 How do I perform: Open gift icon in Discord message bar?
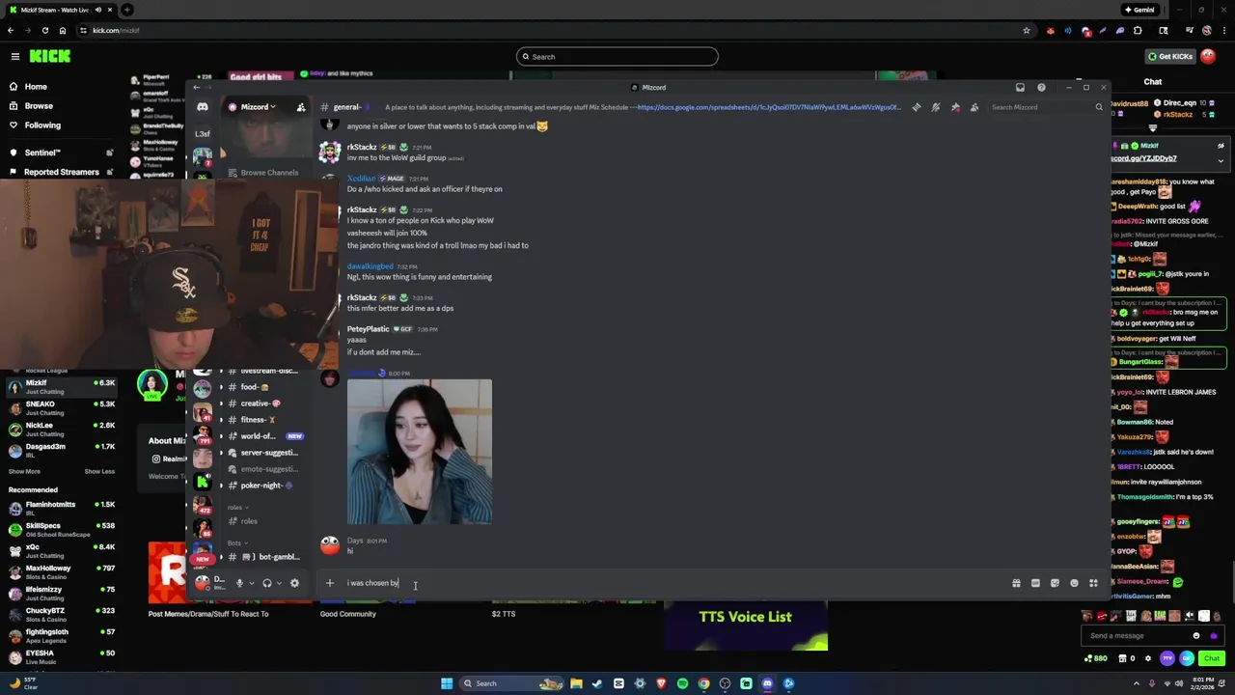(x=1016, y=583)
